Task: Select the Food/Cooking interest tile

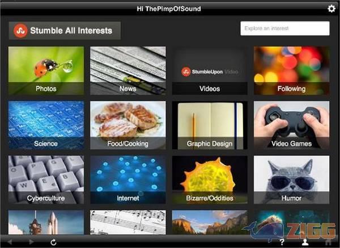Action: point(128,125)
